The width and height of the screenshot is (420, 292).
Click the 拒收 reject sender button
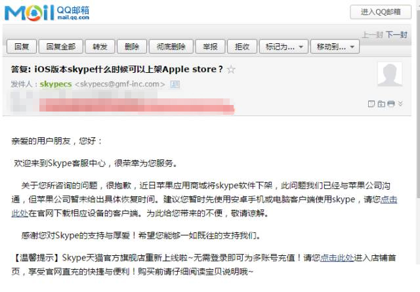[x=242, y=47]
